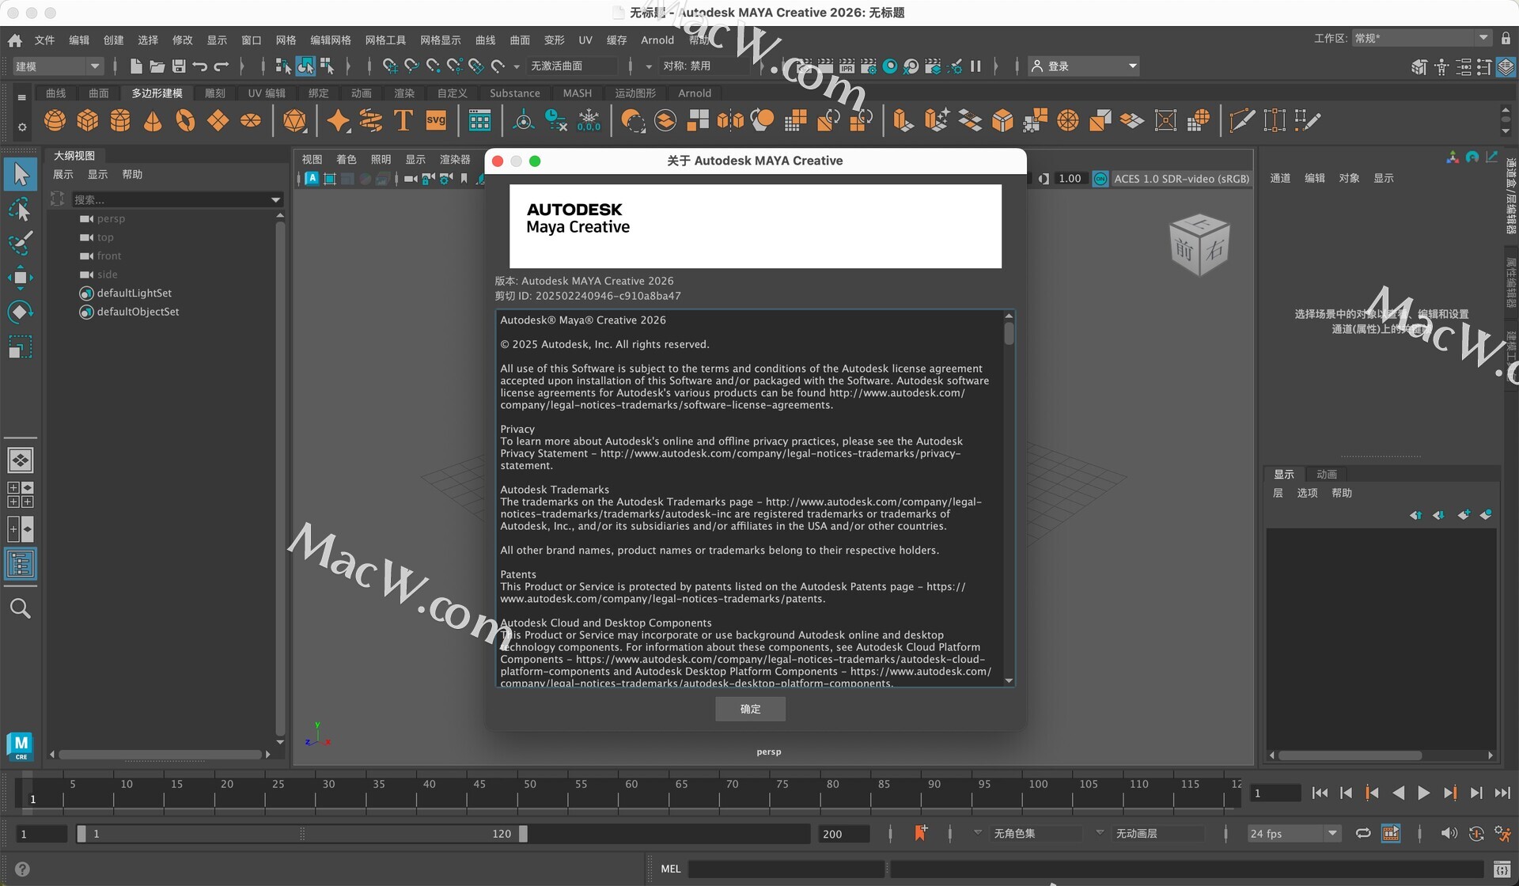
Task: Go to start of playback range
Action: coord(1320,793)
